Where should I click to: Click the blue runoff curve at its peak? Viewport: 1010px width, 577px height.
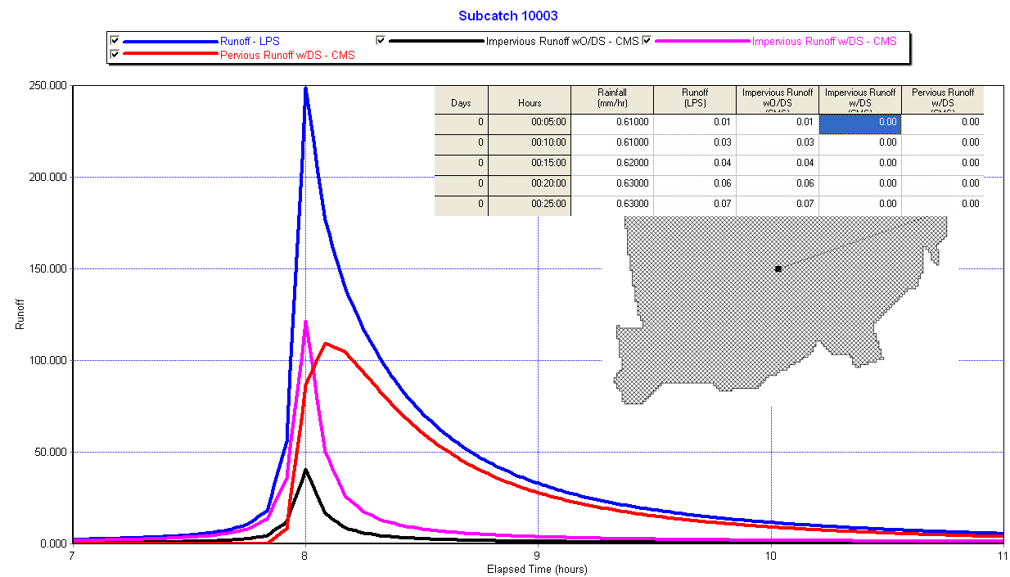click(304, 88)
